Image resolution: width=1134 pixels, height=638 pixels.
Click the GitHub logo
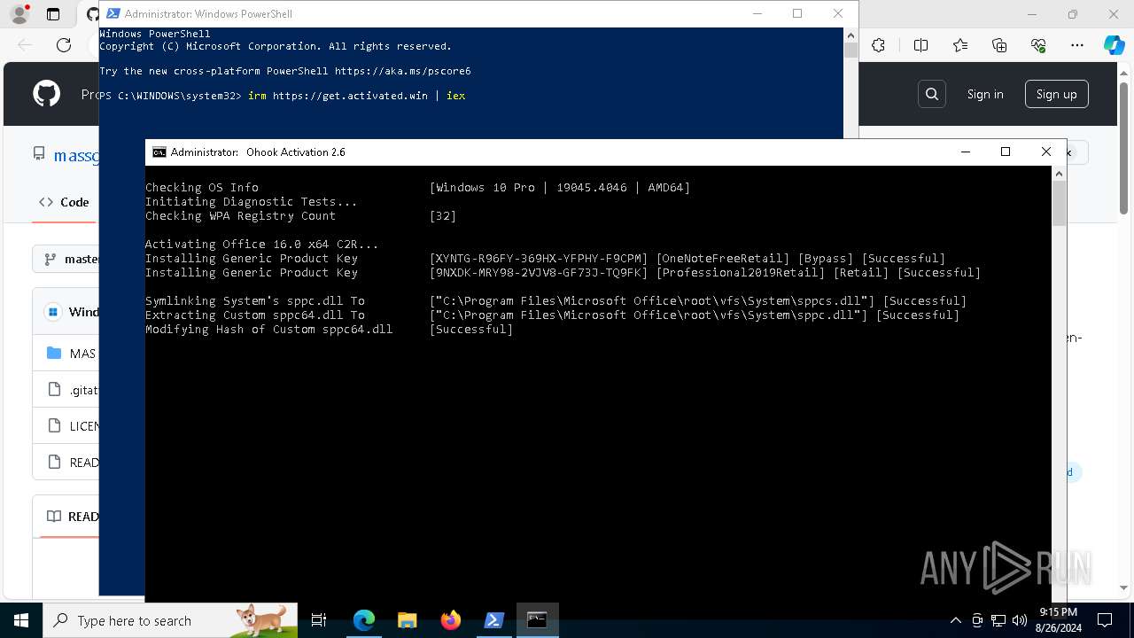[46, 94]
